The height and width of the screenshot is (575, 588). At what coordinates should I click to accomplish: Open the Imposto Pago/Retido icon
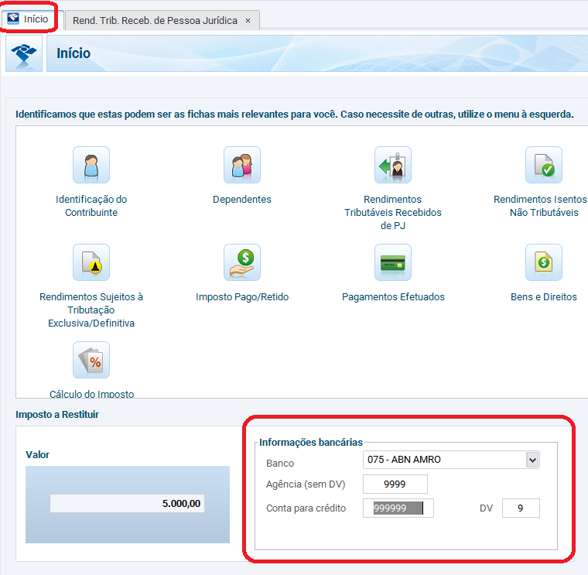(242, 262)
